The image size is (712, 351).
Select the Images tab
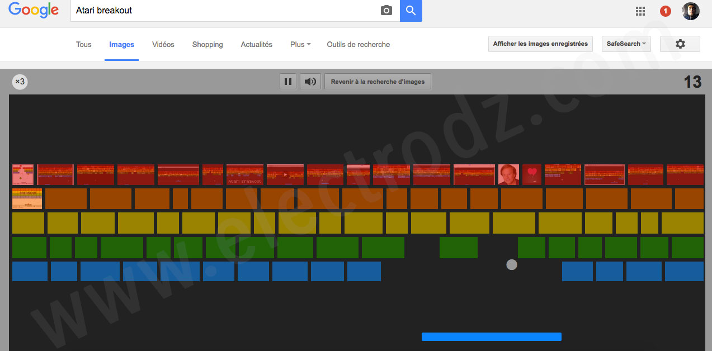pyautogui.click(x=122, y=45)
